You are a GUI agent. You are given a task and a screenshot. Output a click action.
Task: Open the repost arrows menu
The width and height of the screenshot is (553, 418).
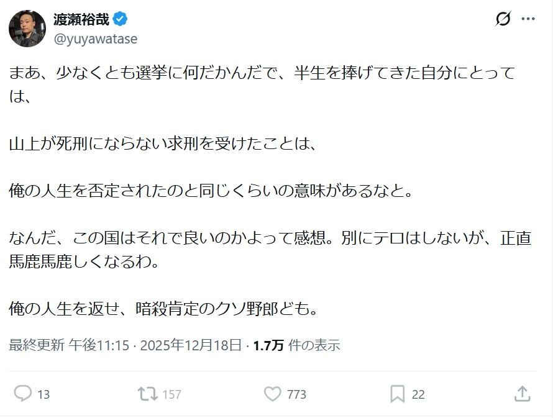147,394
